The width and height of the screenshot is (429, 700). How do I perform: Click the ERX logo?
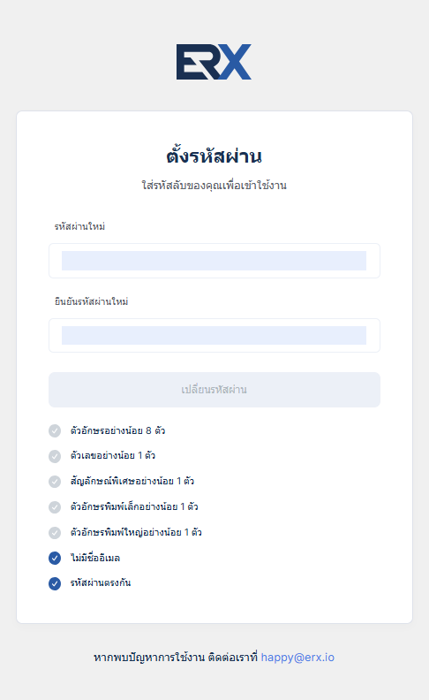[x=214, y=62]
